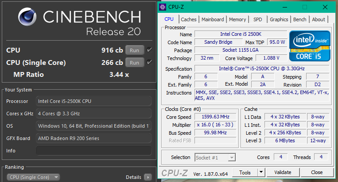The height and width of the screenshot is (182, 338).
Task: Click the Intel Core i5 2500K name value
Action: pyautogui.click(x=241, y=34)
